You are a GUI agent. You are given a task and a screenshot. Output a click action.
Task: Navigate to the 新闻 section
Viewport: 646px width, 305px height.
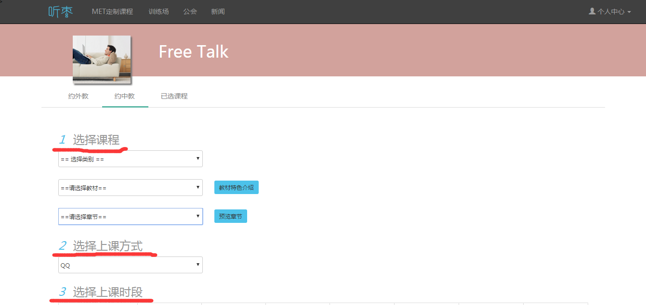[x=218, y=12]
